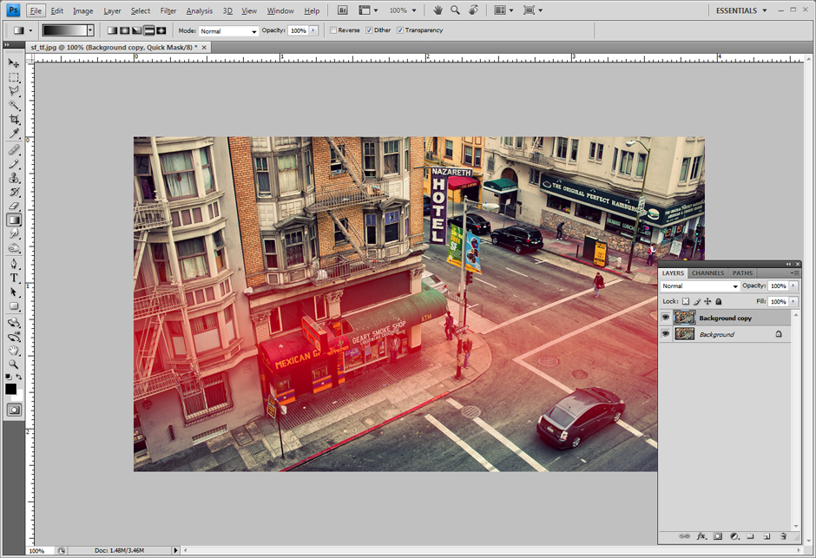Create new adjustment layer icon
Screen dimensions: 816x558
click(x=734, y=536)
